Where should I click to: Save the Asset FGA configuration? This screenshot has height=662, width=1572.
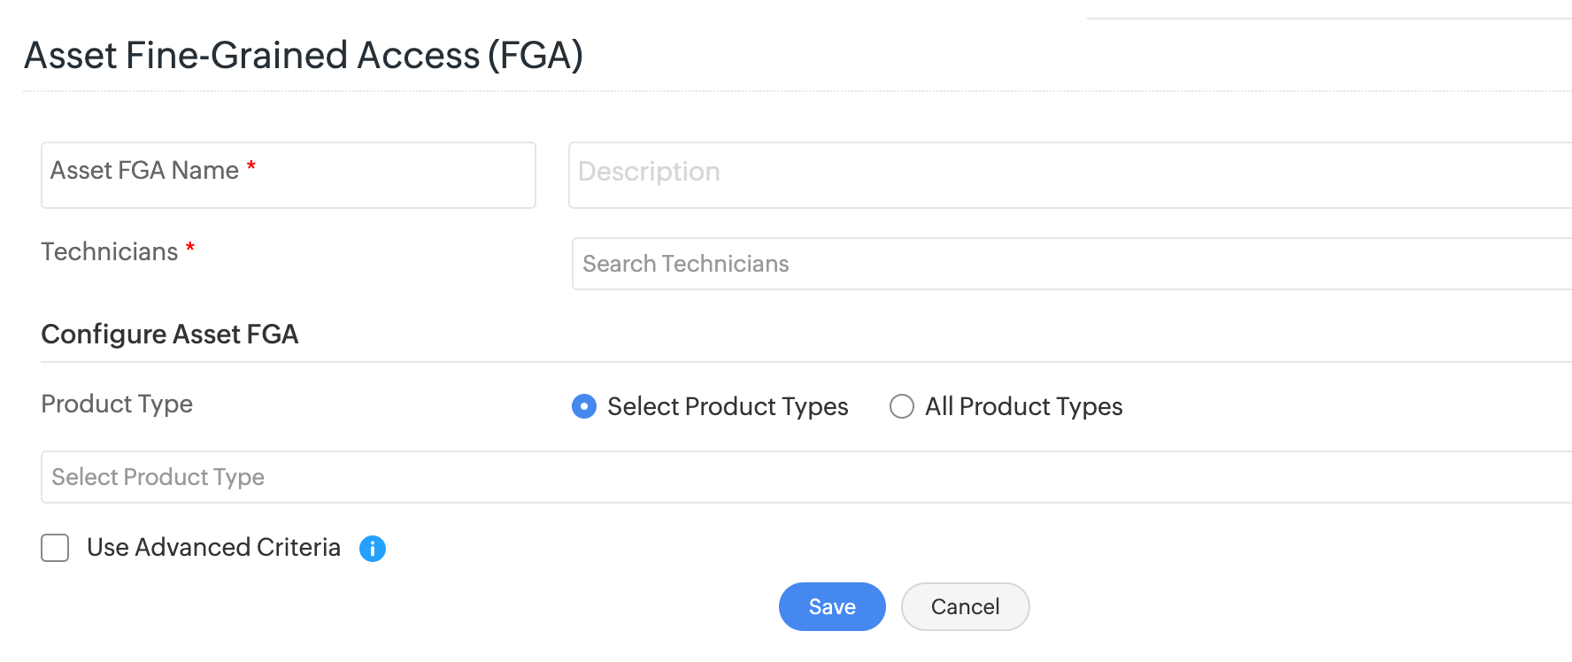pyautogui.click(x=831, y=606)
